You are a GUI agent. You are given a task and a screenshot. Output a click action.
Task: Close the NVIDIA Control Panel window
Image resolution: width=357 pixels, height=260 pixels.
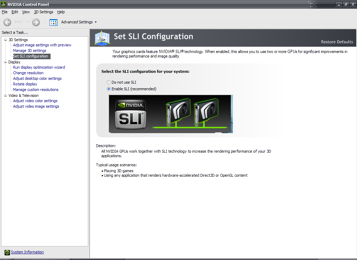click(x=353, y=4)
